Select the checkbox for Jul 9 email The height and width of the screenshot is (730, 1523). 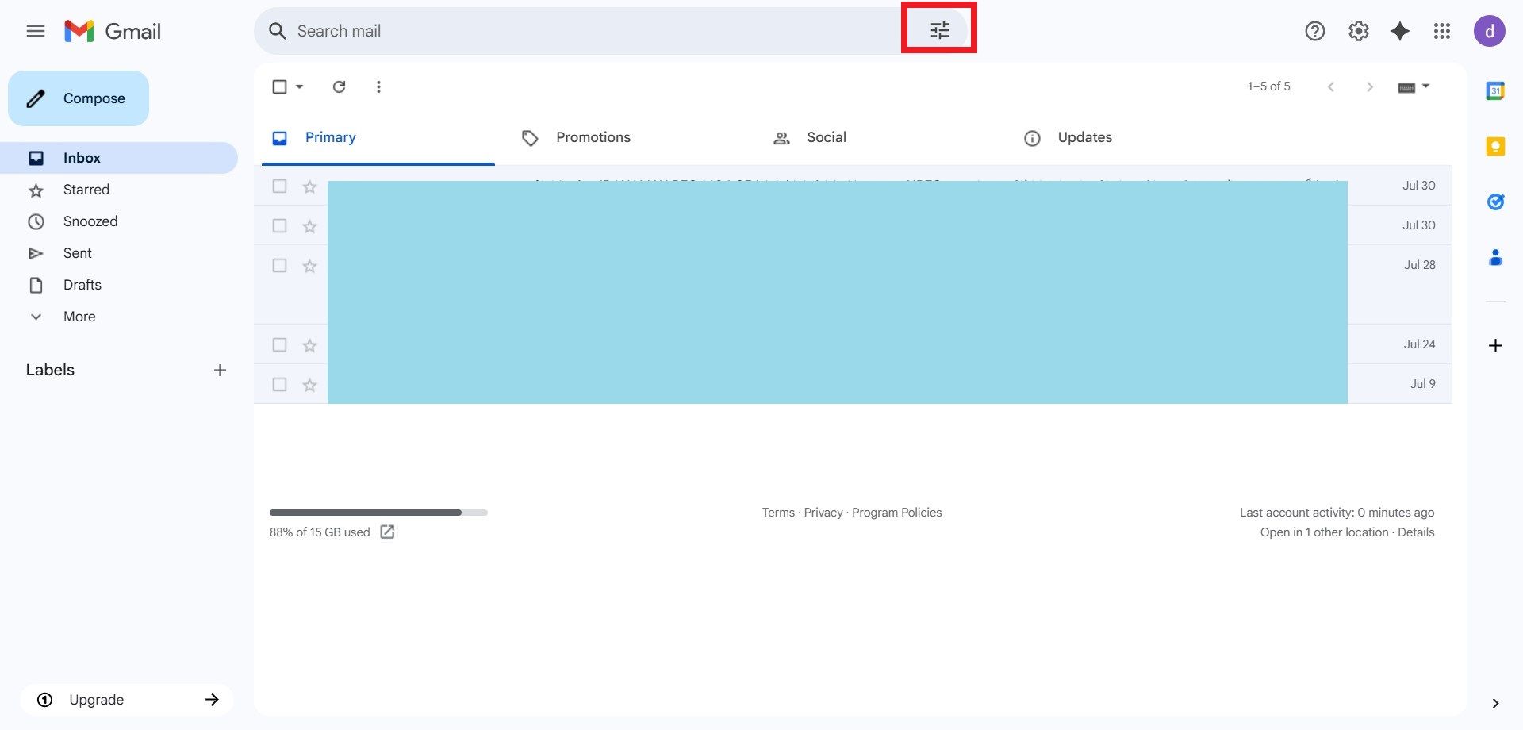coord(279,384)
